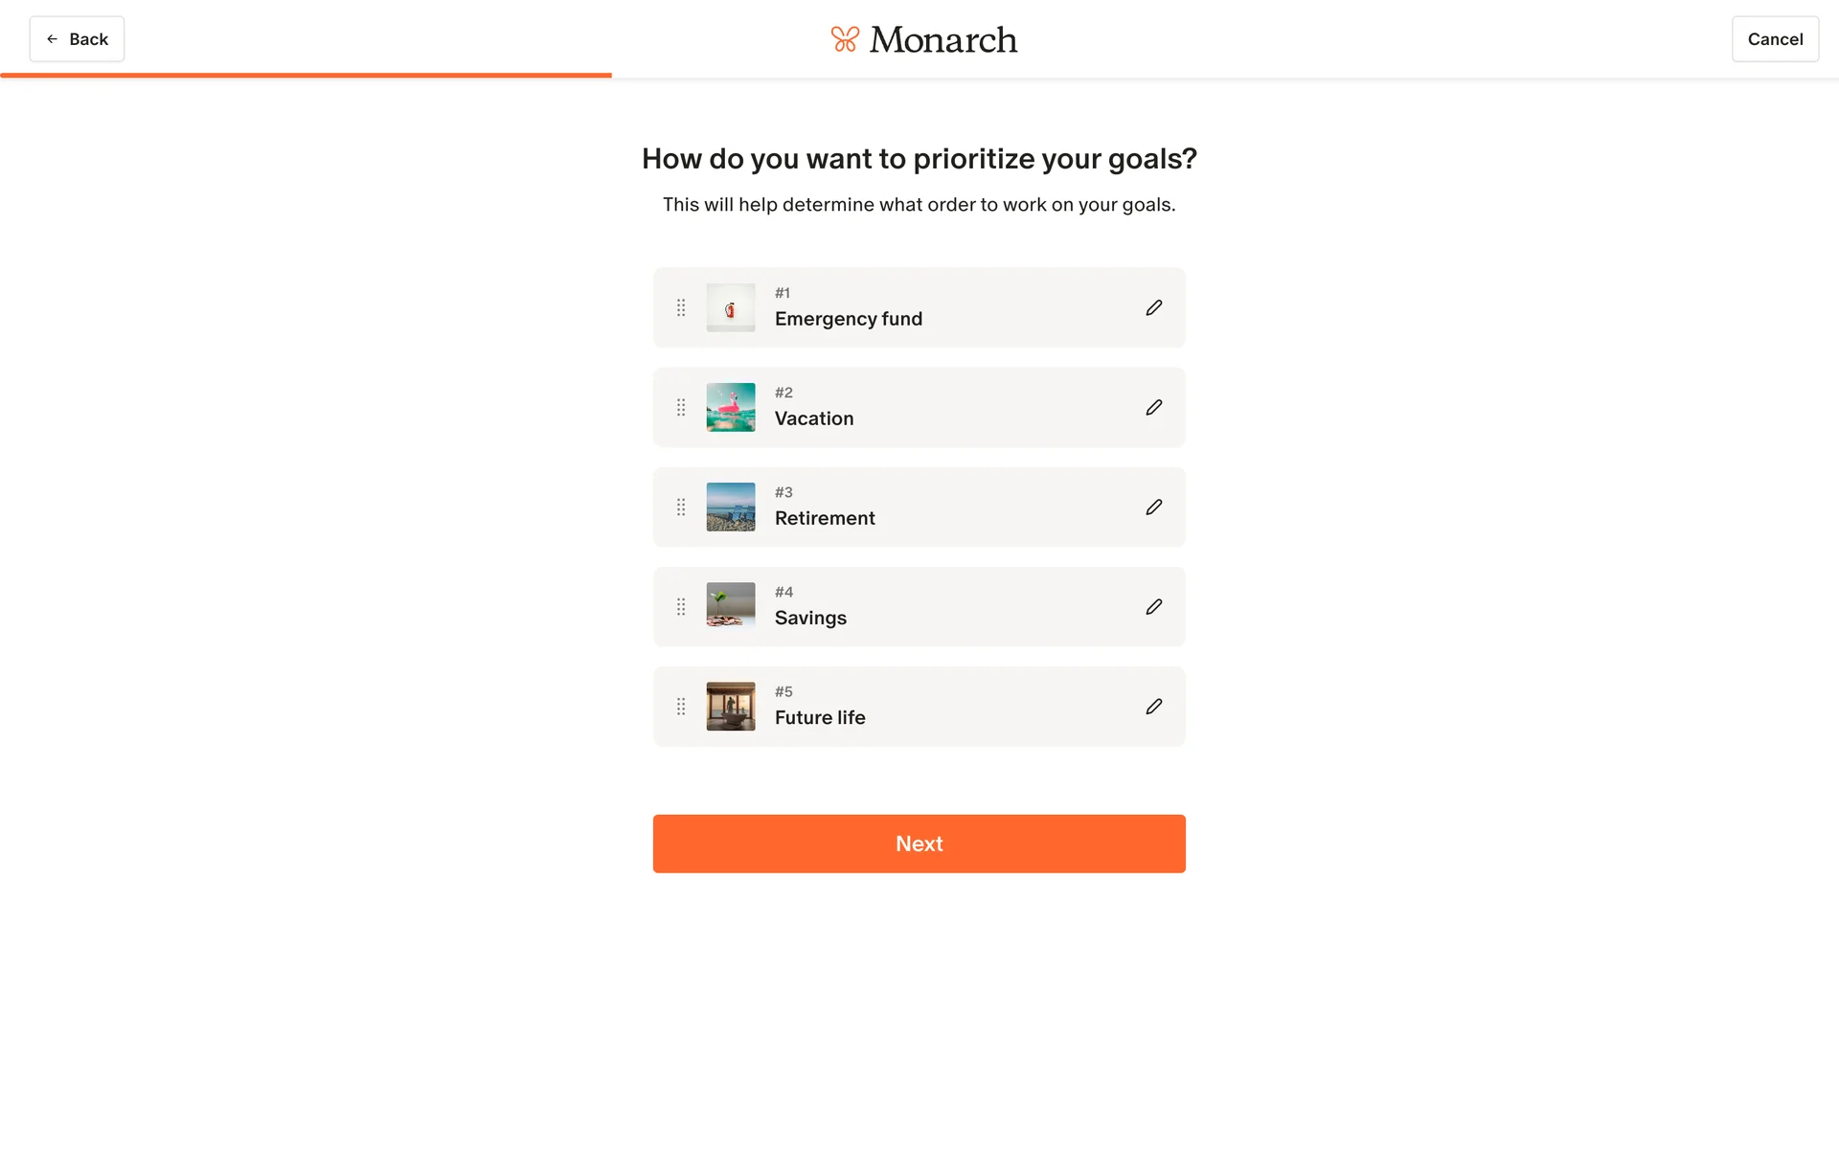Click the Future life drag handle
This screenshot has width=1839, height=1149.
tap(681, 706)
